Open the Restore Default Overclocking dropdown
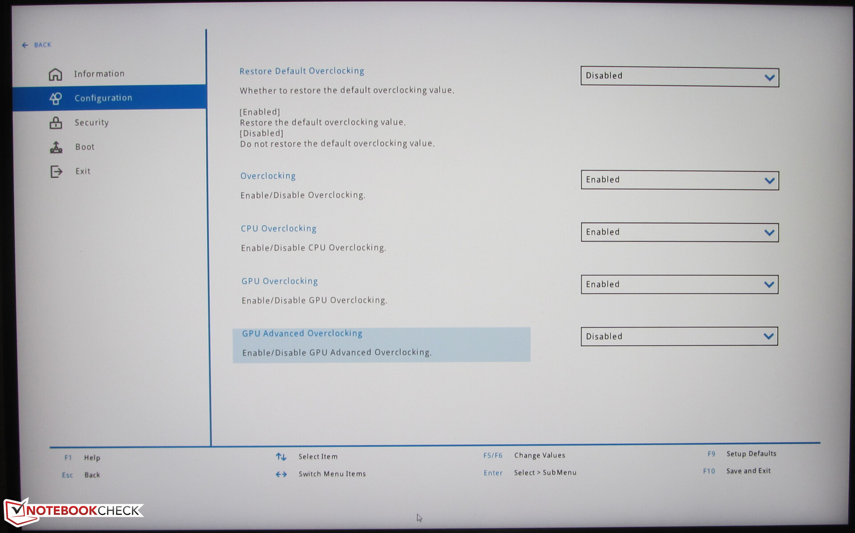The width and height of the screenshot is (855, 533). point(680,77)
